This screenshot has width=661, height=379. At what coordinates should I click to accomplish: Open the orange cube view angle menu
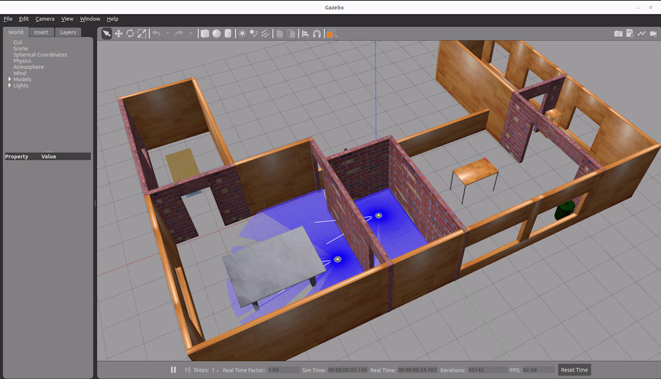[x=331, y=34]
